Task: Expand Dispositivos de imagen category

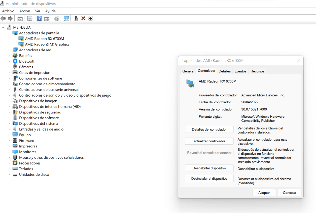Action: click(x=9, y=101)
